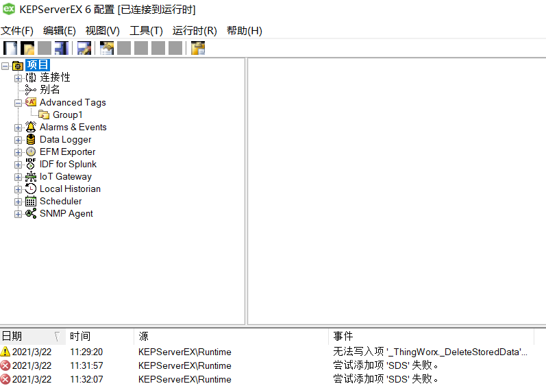Open the 视图(V) menu
Image resolution: width=546 pixels, height=386 pixels.
pos(102,31)
